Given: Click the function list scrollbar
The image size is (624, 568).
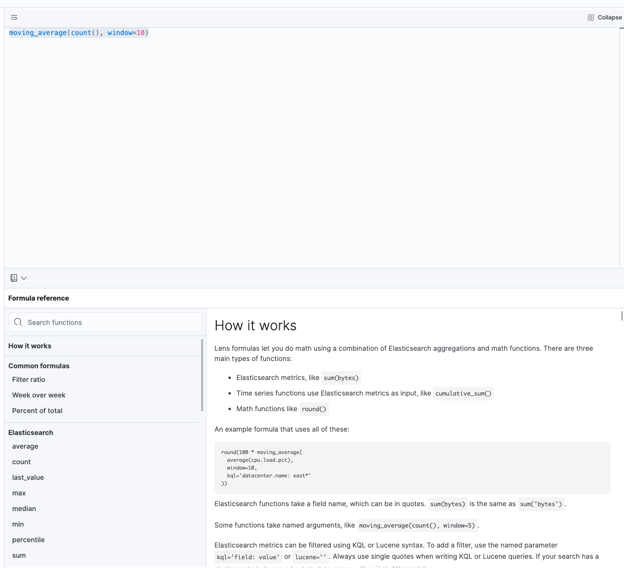Looking at the screenshot, I should pos(202,375).
